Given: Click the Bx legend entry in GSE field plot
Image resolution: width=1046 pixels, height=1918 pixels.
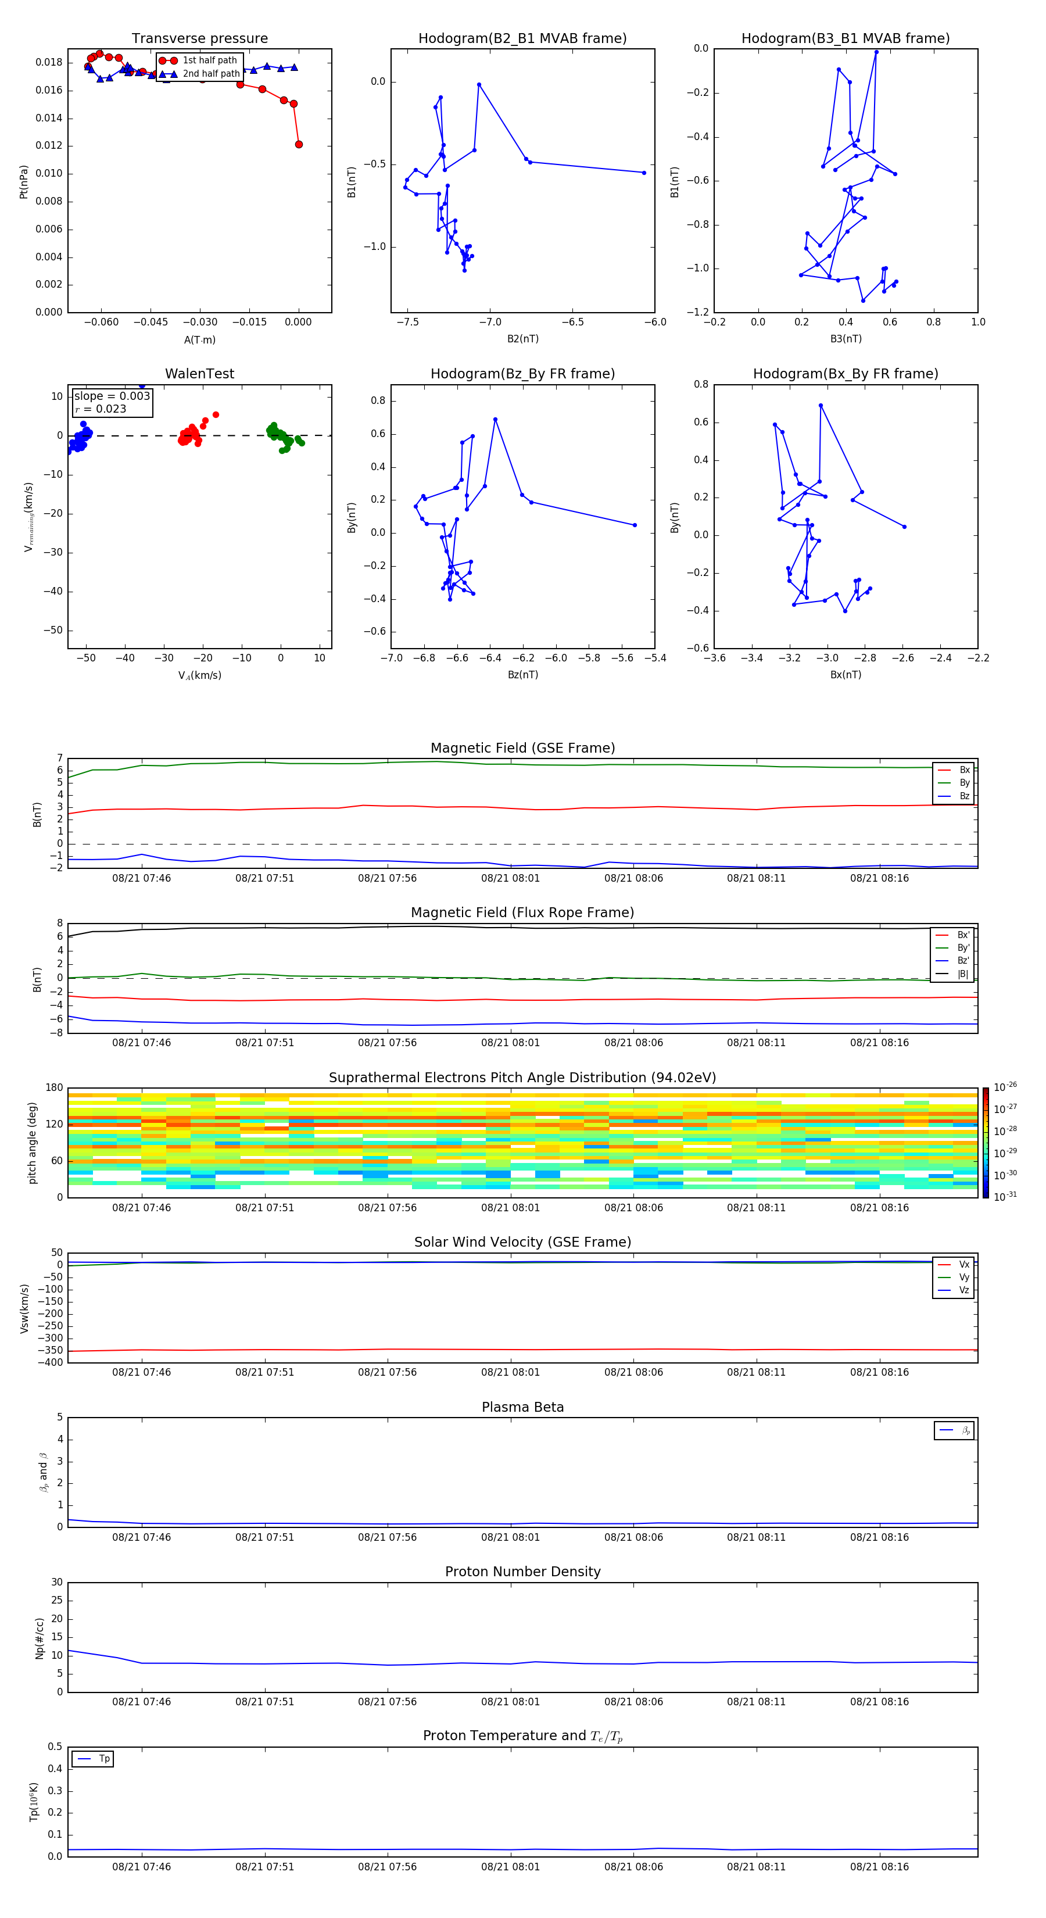Looking at the screenshot, I should click(x=954, y=770).
